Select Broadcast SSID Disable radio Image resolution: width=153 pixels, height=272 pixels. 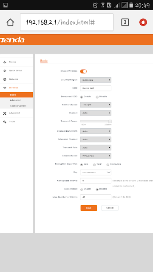tap(97, 97)
